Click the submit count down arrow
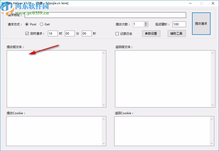 tap(145, 25)
